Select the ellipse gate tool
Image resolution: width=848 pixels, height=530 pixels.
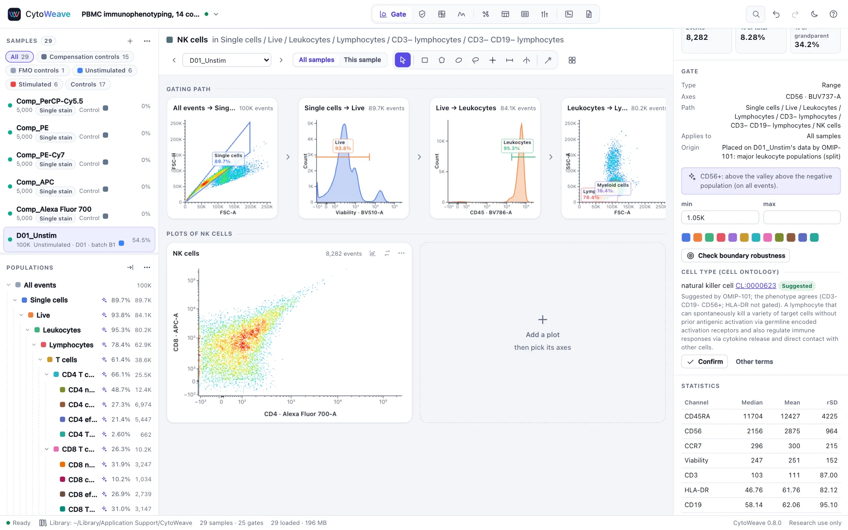tap(458, 60)
